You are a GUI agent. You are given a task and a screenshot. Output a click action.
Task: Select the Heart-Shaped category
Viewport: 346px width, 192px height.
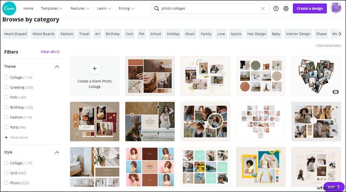(x=15, y=34)
